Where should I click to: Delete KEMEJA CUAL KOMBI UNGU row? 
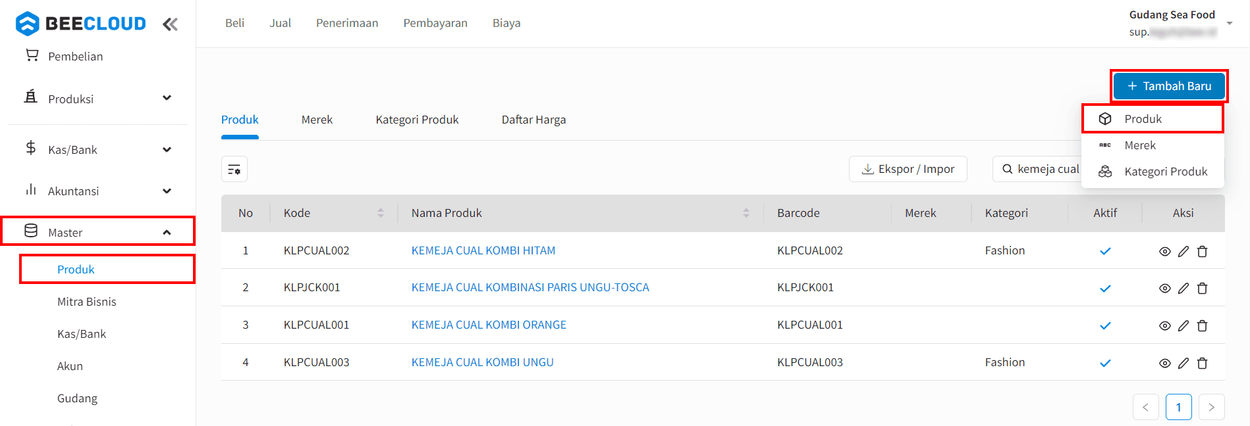coord(1202,363)
